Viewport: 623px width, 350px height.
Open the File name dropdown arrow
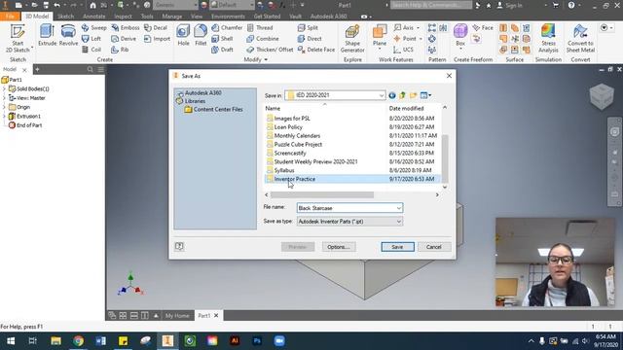(x=398, y=208)
